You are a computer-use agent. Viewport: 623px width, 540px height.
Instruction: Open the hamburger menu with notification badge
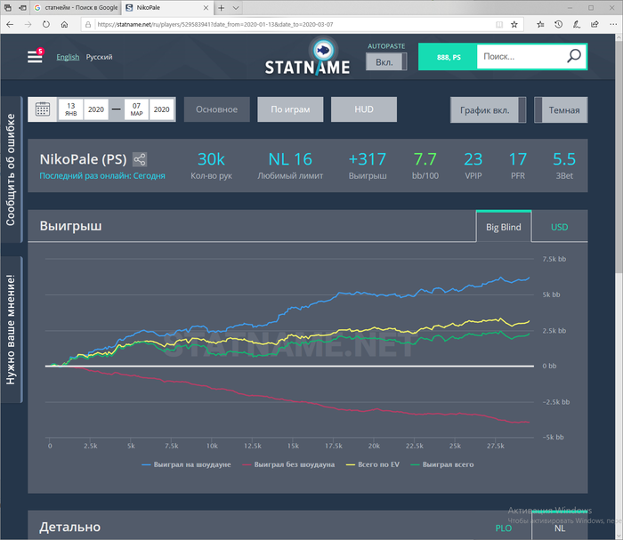point(35,56)
